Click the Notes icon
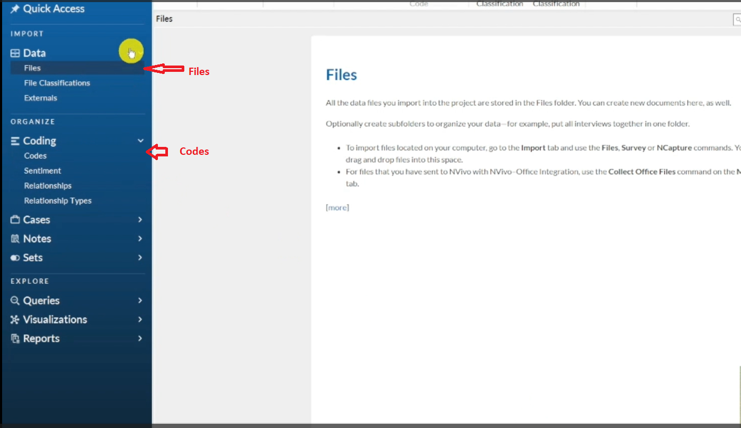 tap(15, 239)
